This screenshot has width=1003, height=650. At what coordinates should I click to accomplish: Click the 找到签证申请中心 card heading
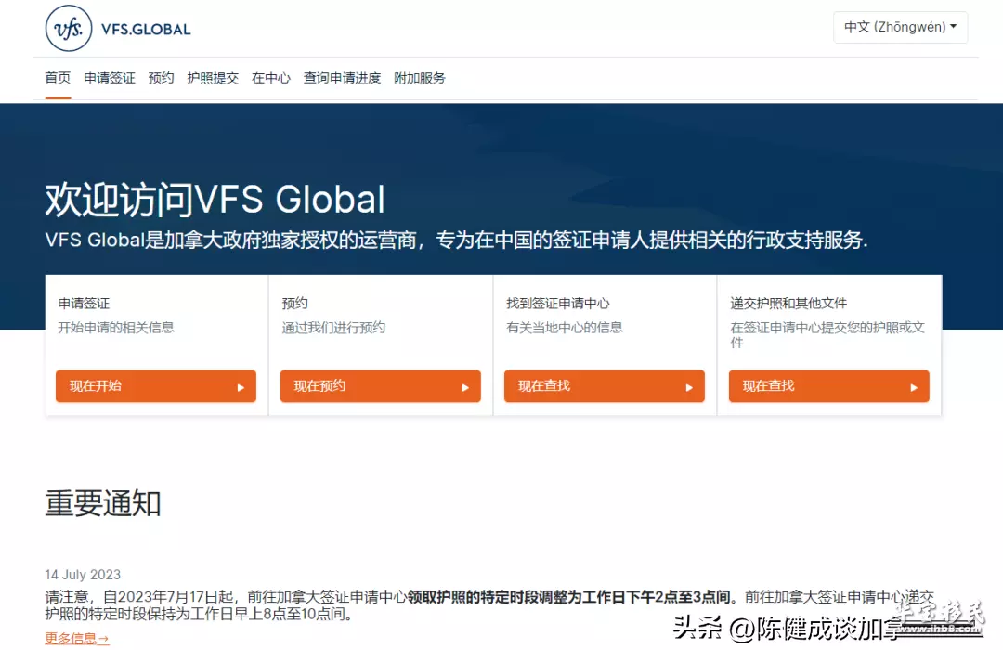558,304
